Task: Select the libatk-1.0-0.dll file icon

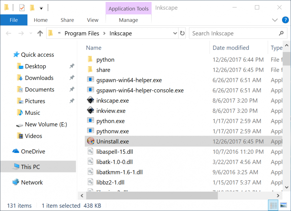Action: (90, 161)
